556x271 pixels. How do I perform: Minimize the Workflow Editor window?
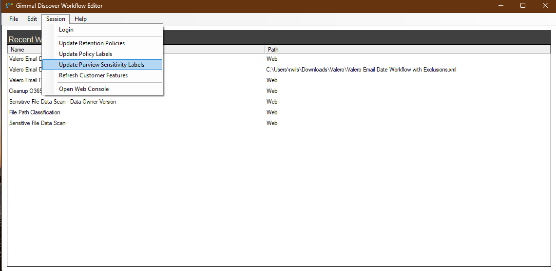(x=500, y=6)
